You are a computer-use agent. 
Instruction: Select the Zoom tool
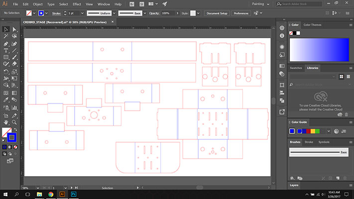coord(14,122)
